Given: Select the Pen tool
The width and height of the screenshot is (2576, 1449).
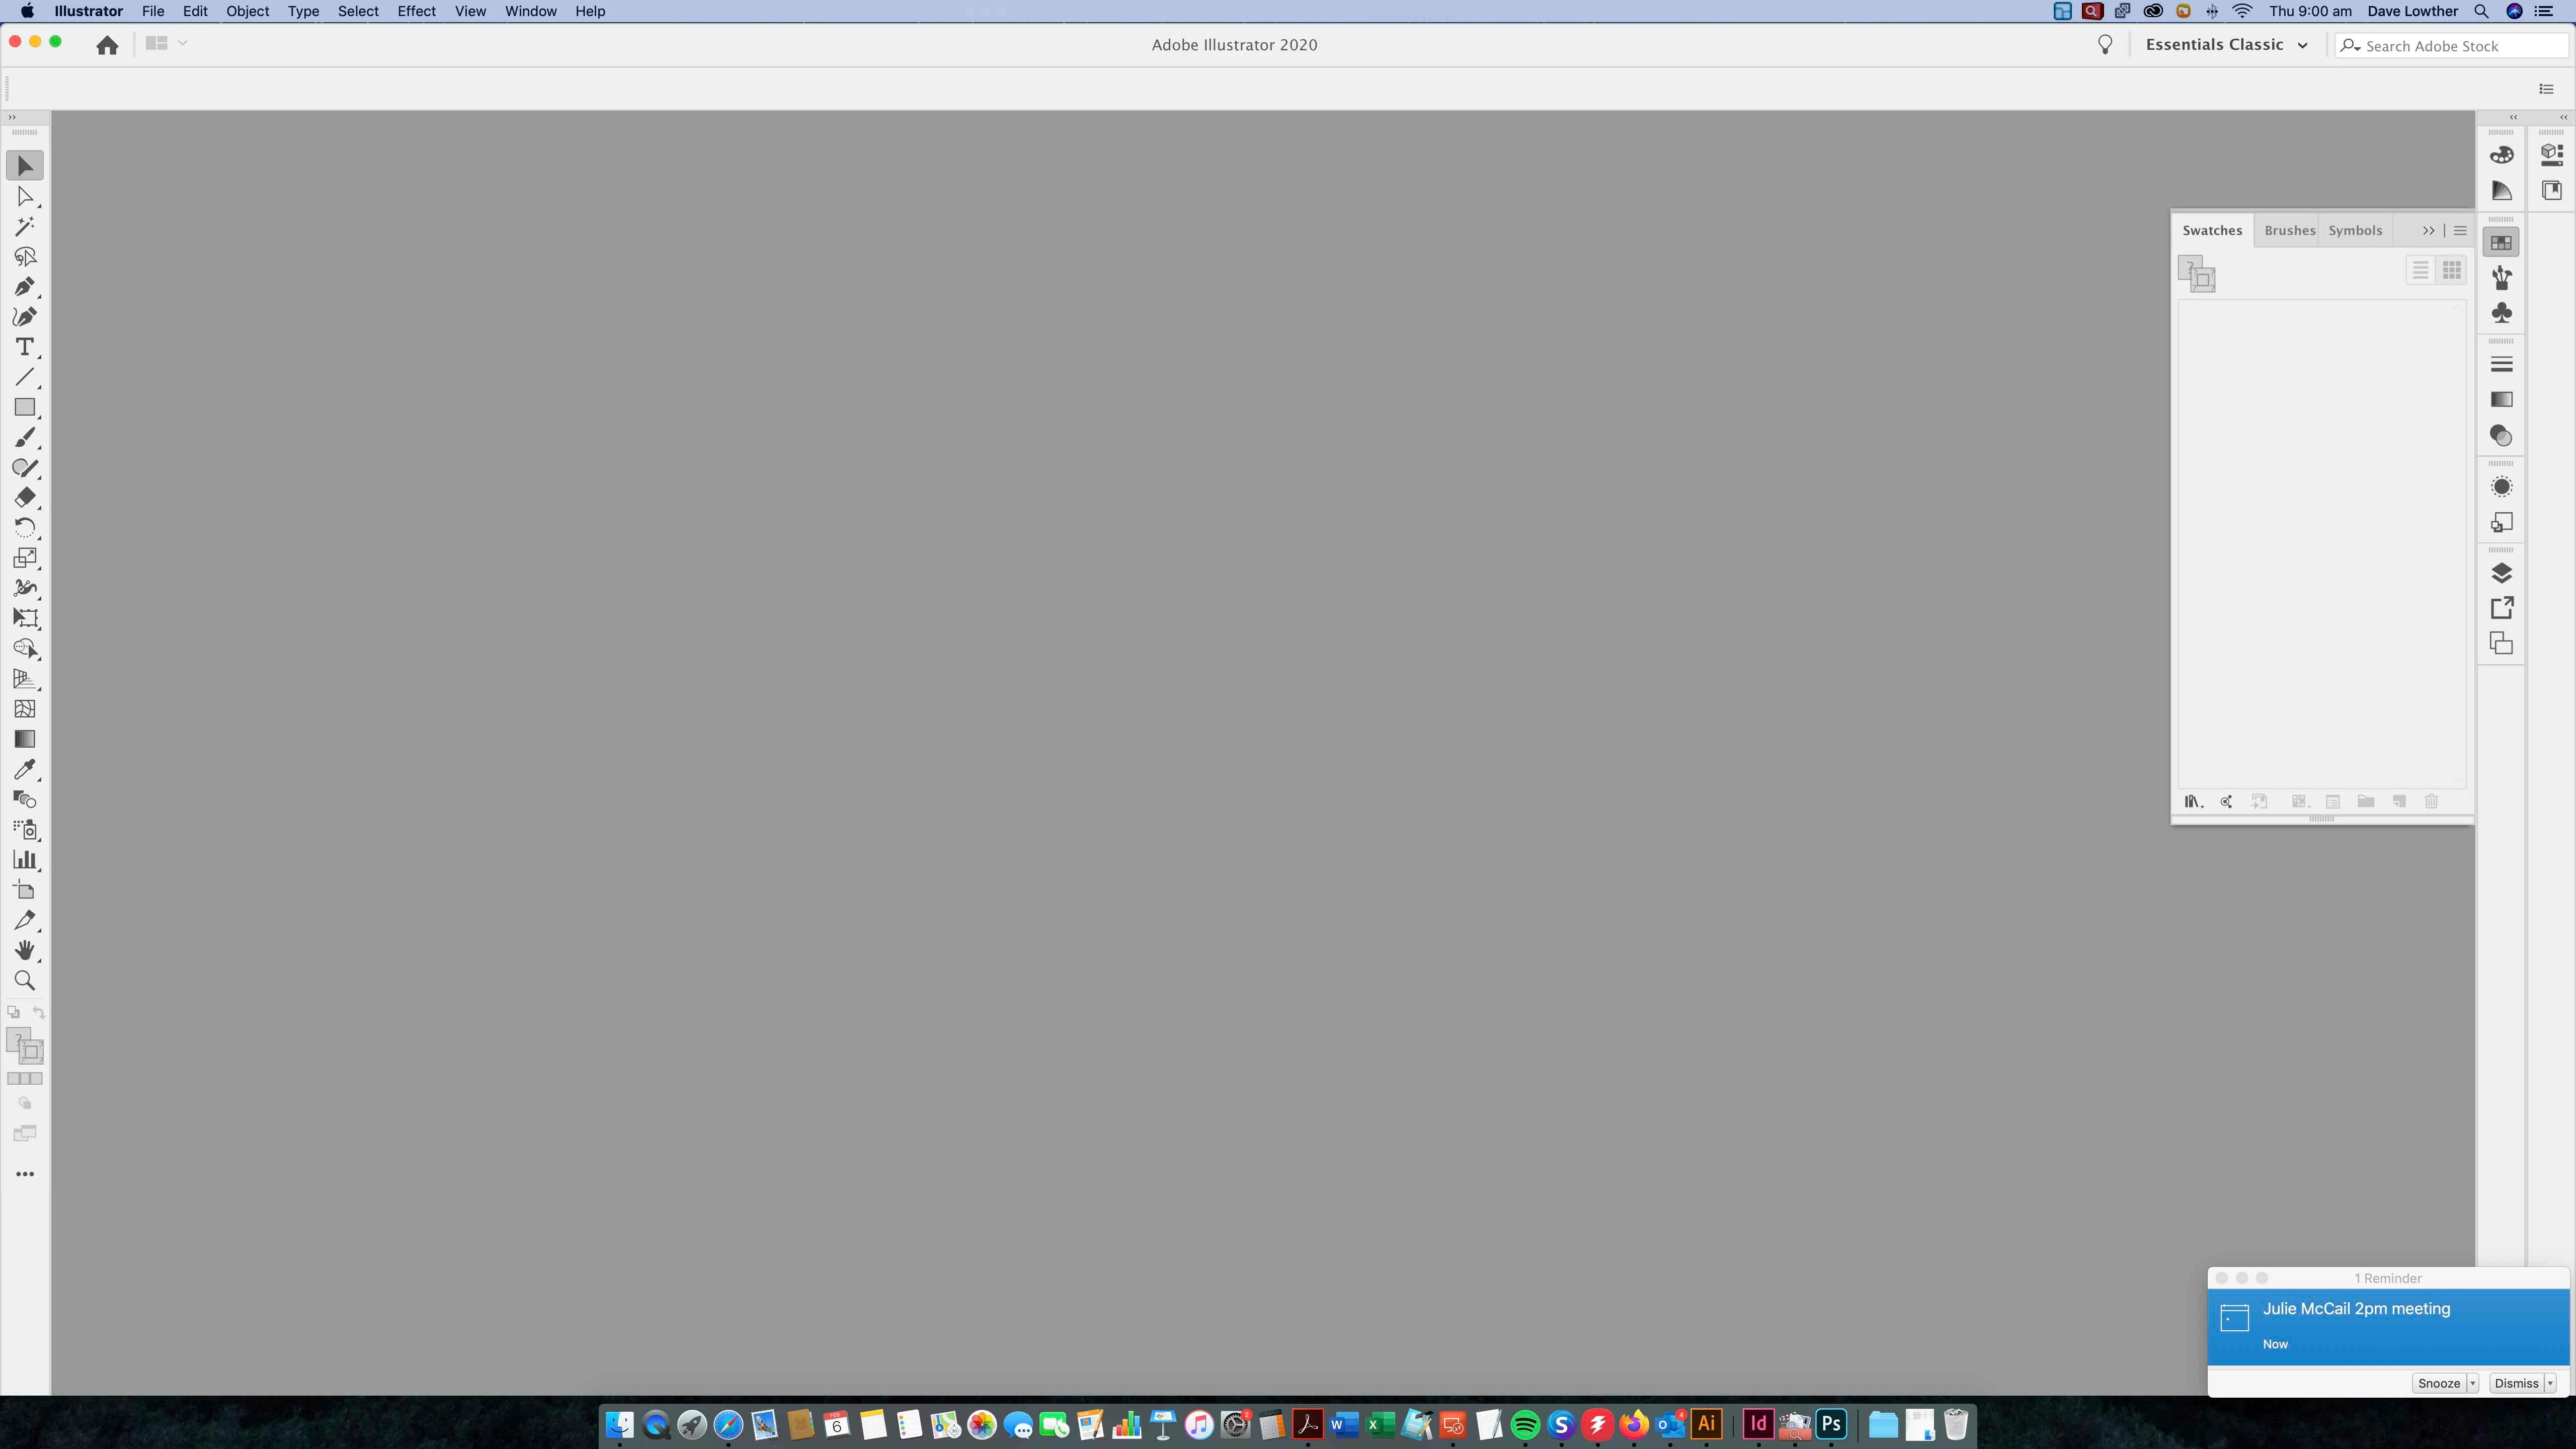Looking at the screenshot, I should pyautogui.click(x=24, y=287).
